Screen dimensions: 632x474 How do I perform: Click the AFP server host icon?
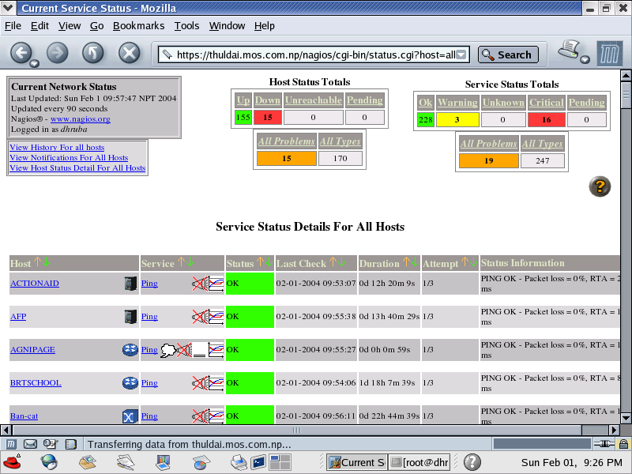(x=130, y=317)
